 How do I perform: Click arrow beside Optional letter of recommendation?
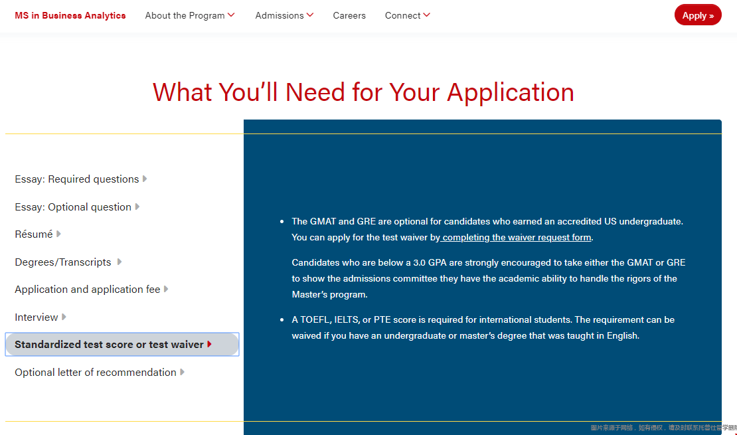(182, 373)
